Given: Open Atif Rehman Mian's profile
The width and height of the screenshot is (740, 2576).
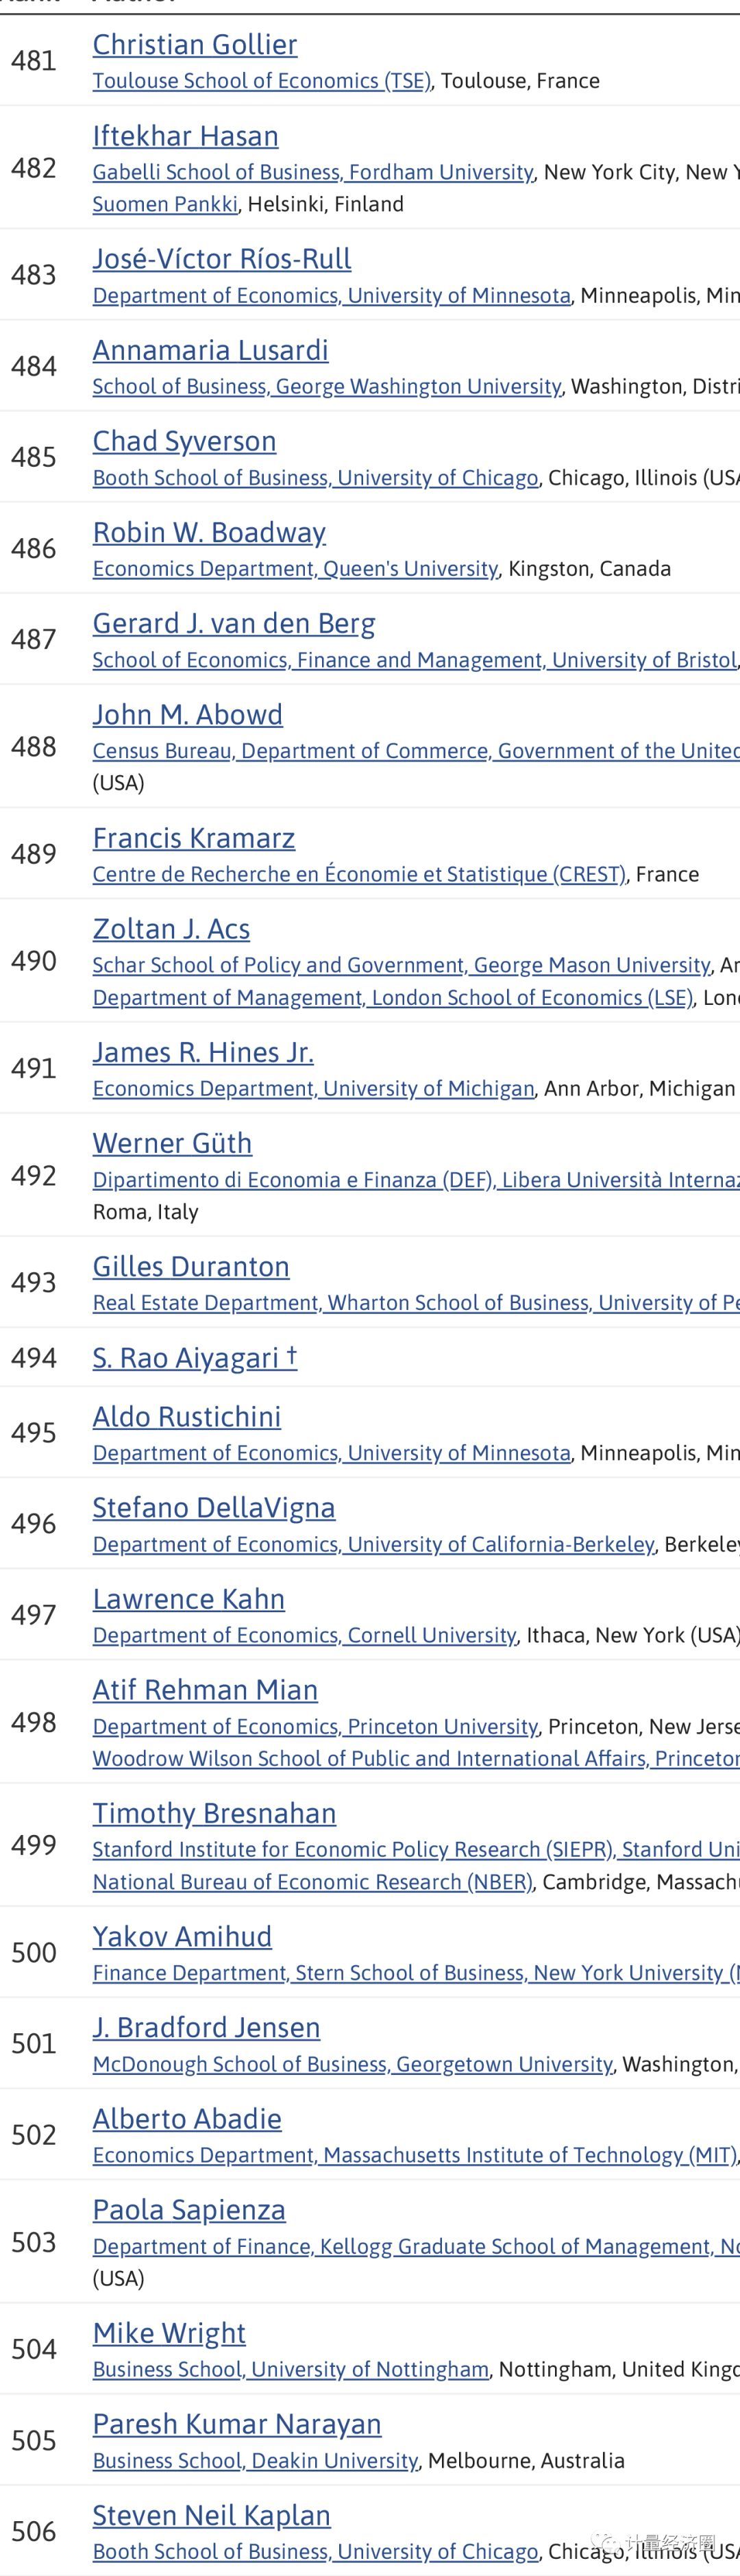Looking at the screenshot, I should click(205, 1690).
